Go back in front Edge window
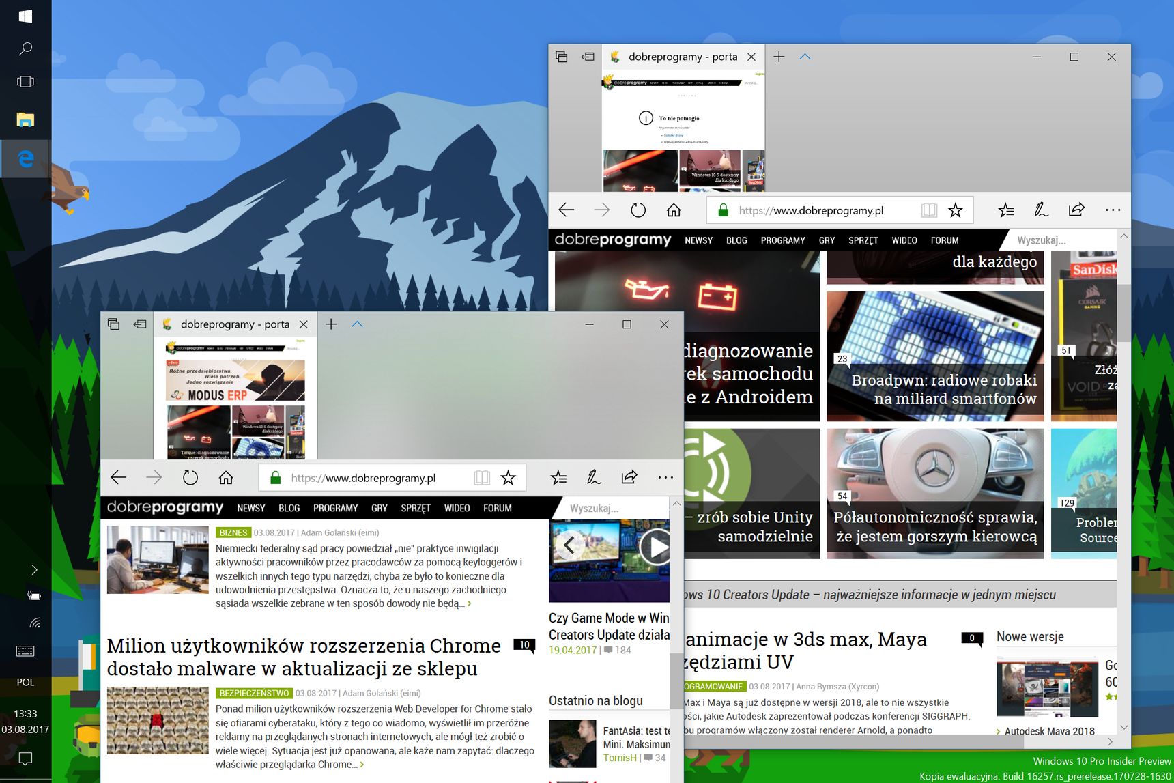Image resolution: width=1174 pixels, height=783 pixels. click(x=119, y=478)
